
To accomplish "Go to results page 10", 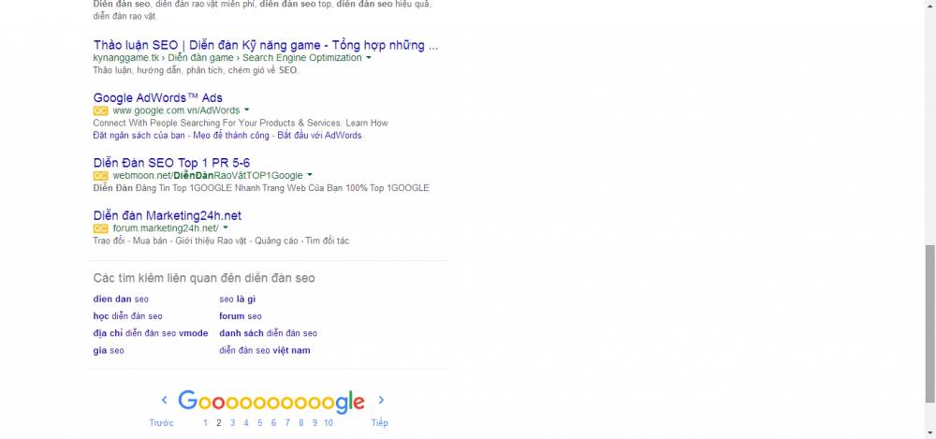I will tap(329, 423).
